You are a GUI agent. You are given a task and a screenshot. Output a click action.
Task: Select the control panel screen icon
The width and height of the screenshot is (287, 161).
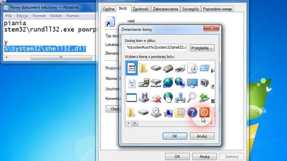pos(192,83)
